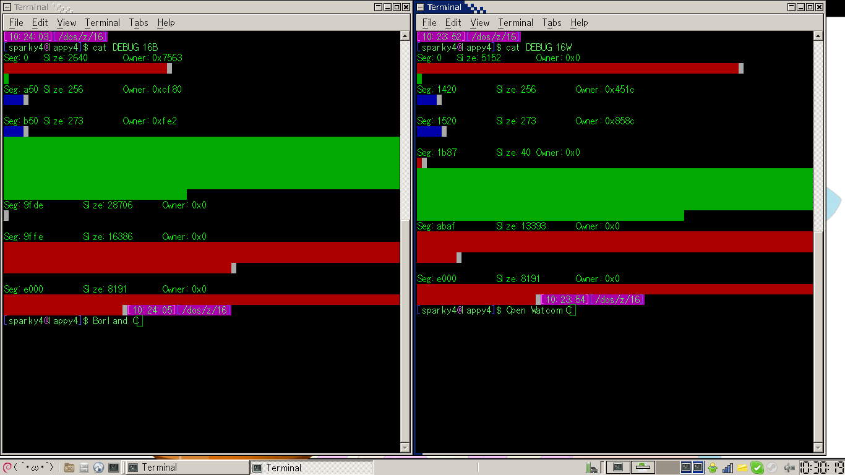Click 'Owner: 0x451c' in right Terminal

tap(605, 90)
